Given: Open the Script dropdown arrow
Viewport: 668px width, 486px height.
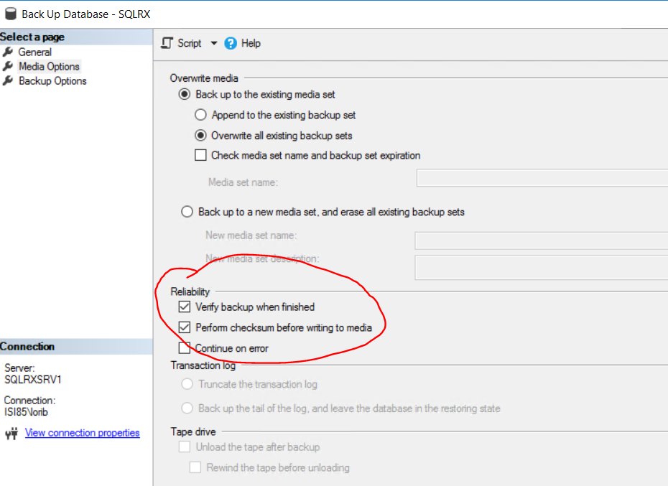Looking at the screenshot, I should (214, 43).
